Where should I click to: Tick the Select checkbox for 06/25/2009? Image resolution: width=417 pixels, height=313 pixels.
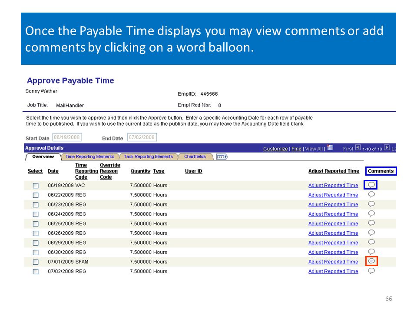coord(36,224)
